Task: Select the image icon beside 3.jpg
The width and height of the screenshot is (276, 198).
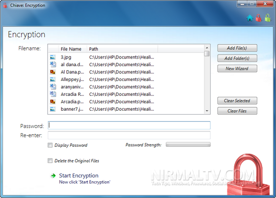Action: 53,57
